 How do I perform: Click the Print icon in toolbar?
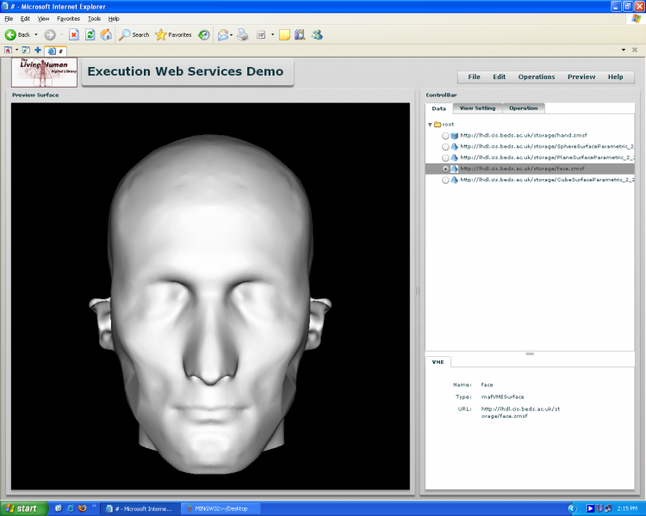pyautogui.click(x=243, y=34)
